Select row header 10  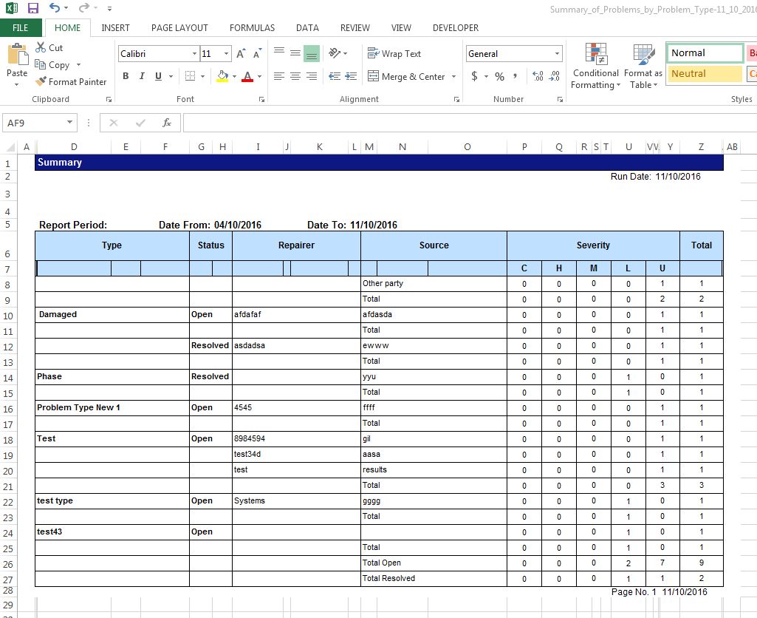[8, 315]
